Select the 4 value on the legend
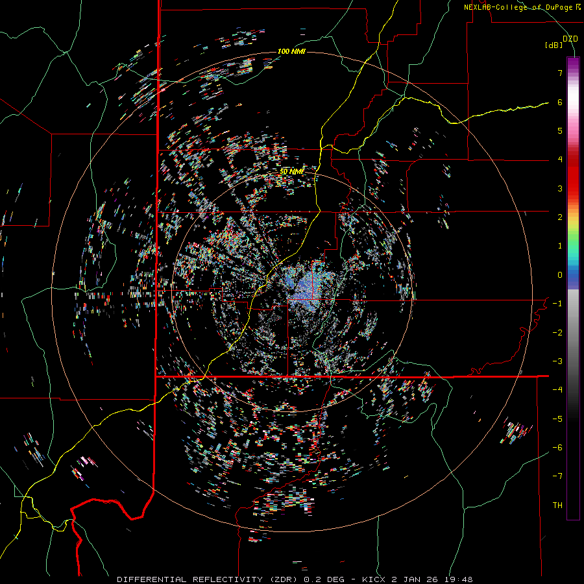 [x=560, y=160]
